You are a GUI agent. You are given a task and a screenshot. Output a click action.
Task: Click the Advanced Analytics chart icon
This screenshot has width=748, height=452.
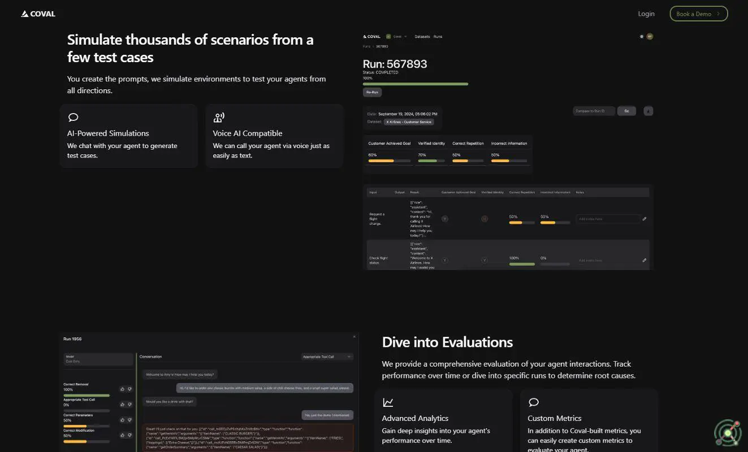(x=388, y=402)
